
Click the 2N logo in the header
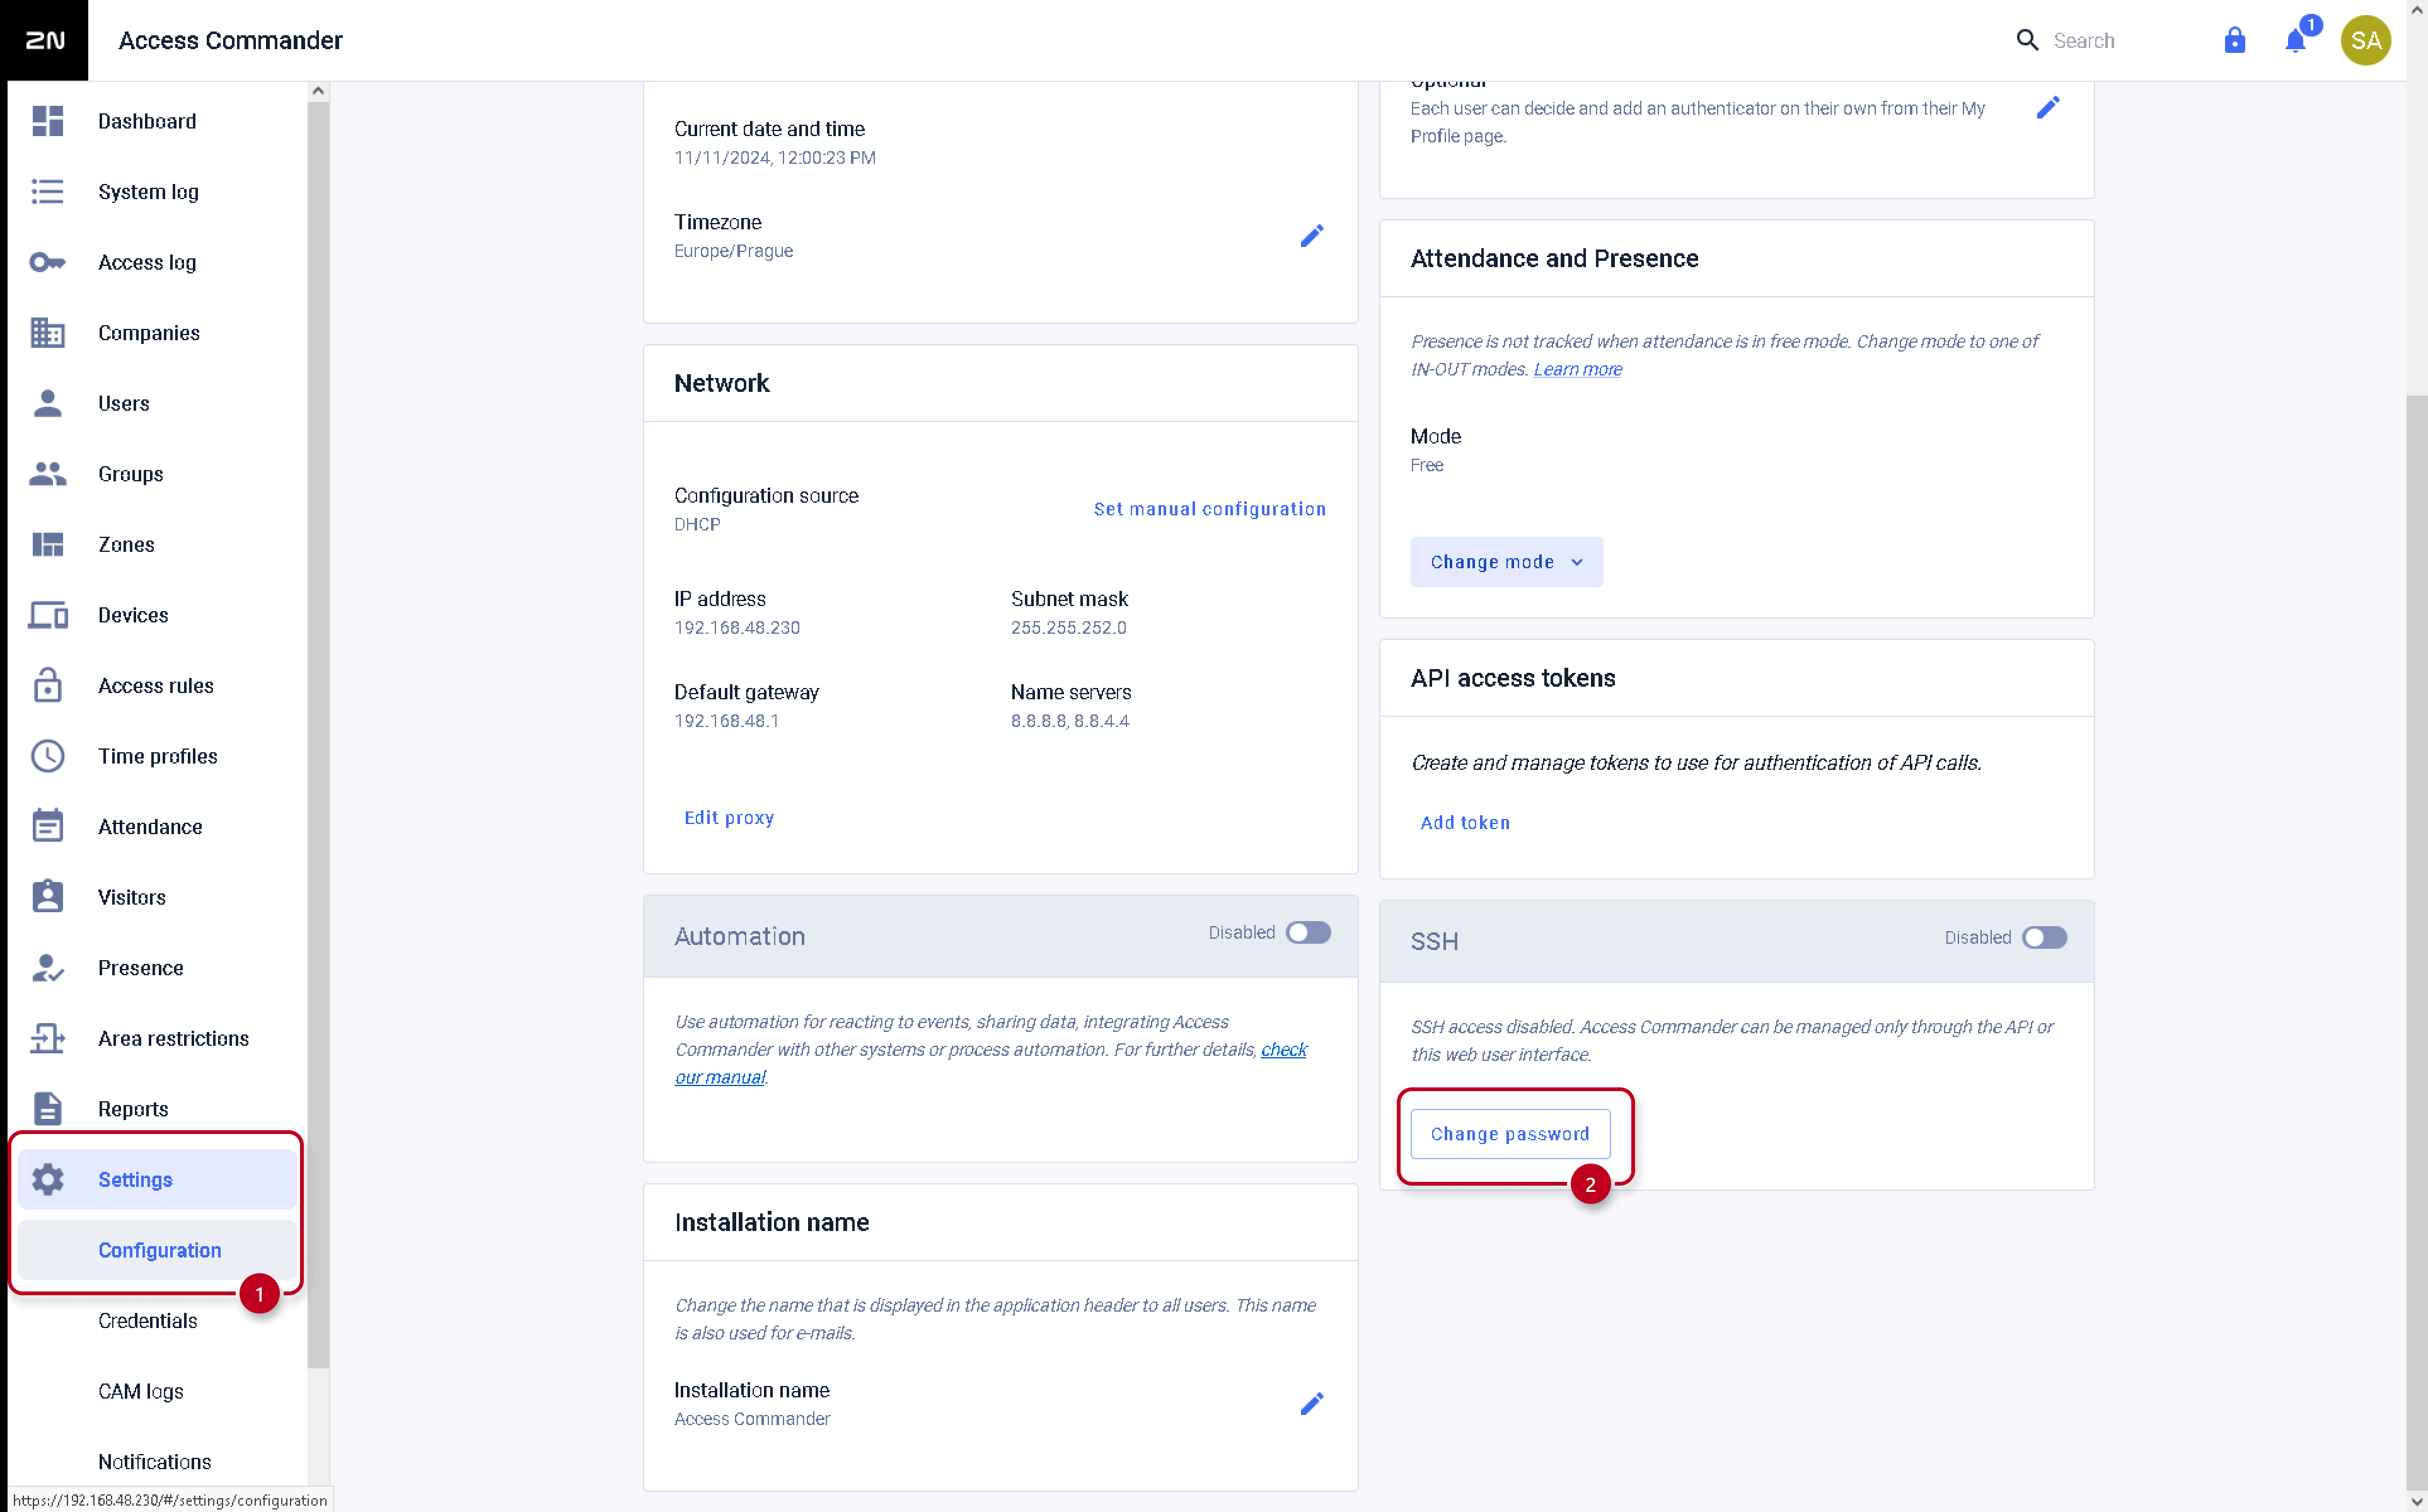44,40
